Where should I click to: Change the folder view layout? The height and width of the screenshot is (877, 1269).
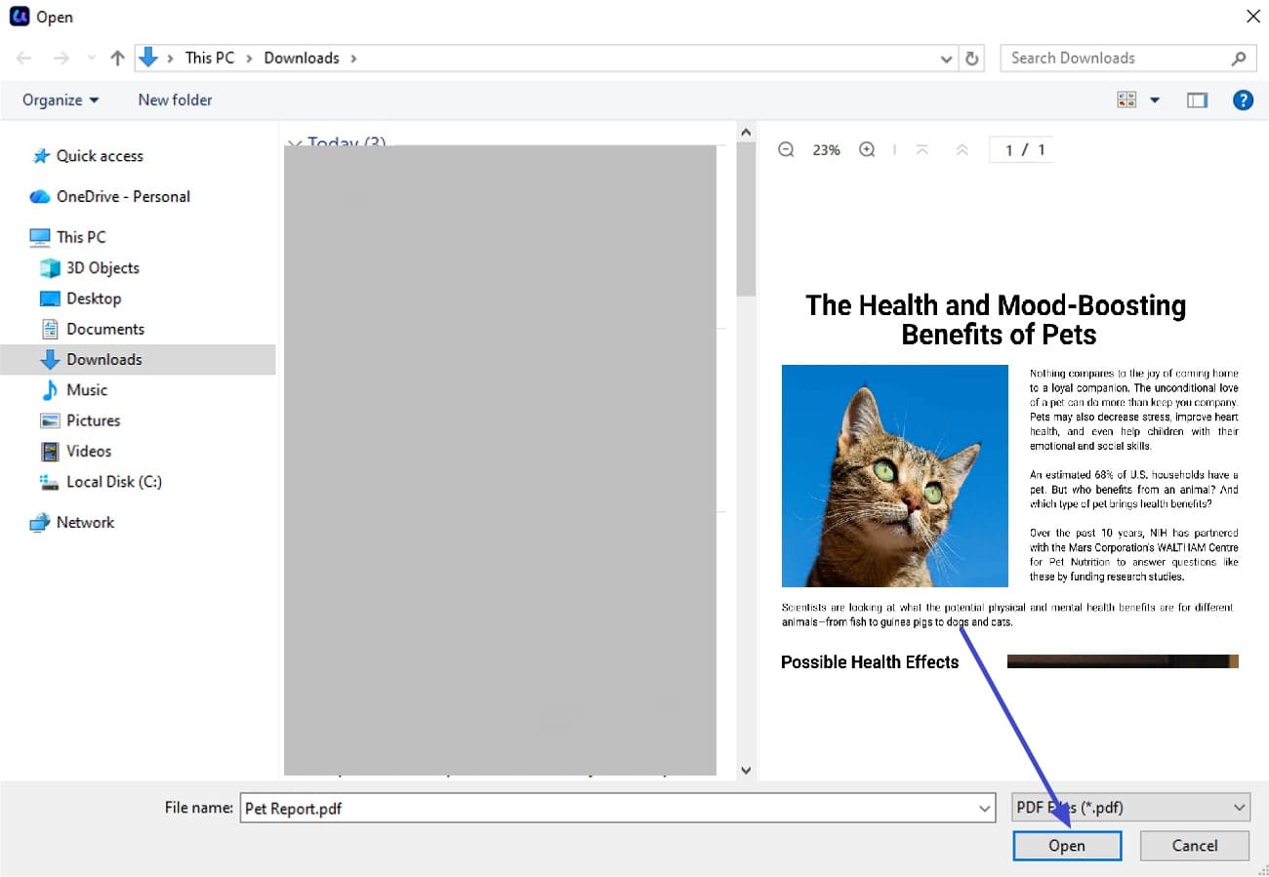[1126, 99]
